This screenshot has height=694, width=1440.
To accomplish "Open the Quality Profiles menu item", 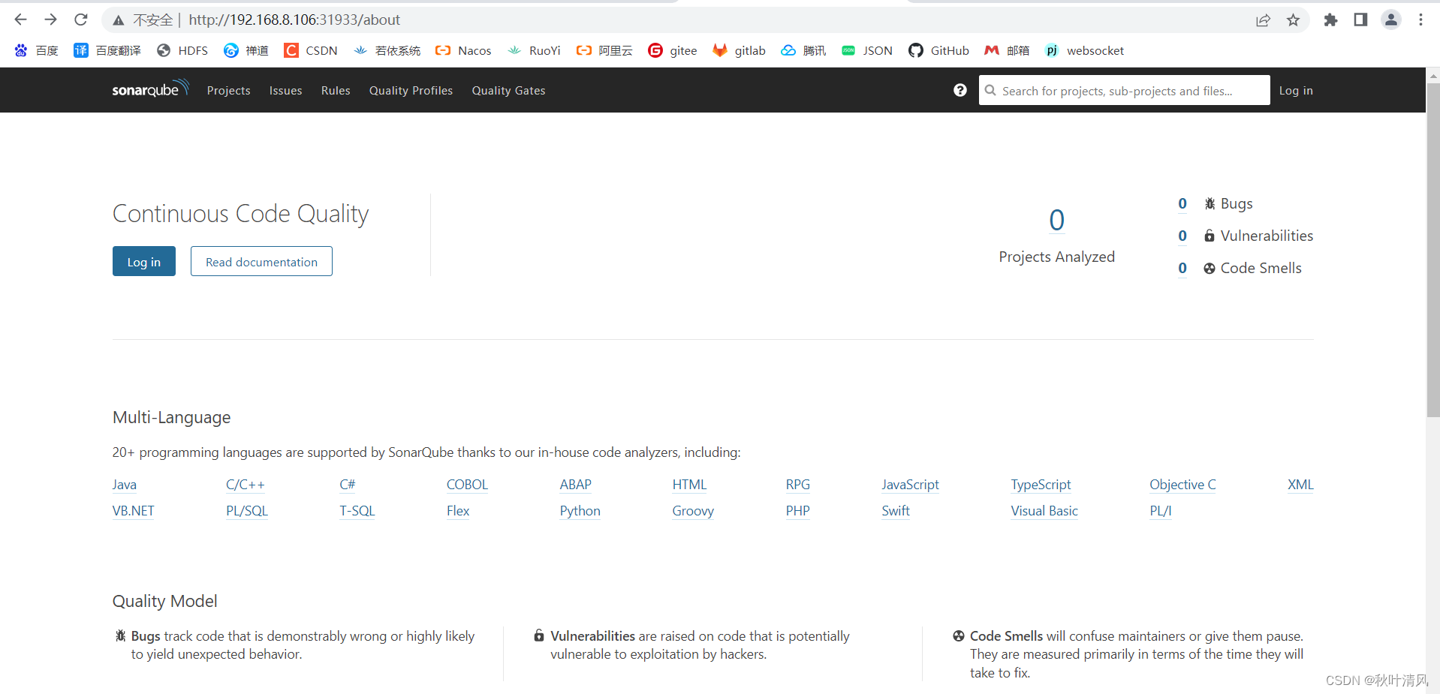I will click(411, 90).
